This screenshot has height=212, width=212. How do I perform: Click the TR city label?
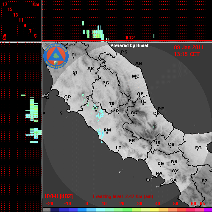[112, 104]
